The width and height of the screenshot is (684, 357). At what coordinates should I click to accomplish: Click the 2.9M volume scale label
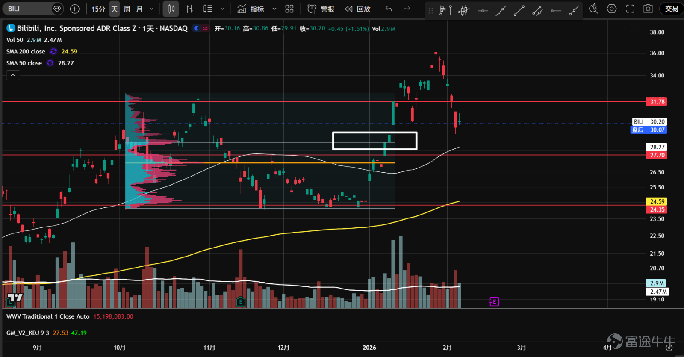pyautogui.click(x=657, y=283)
